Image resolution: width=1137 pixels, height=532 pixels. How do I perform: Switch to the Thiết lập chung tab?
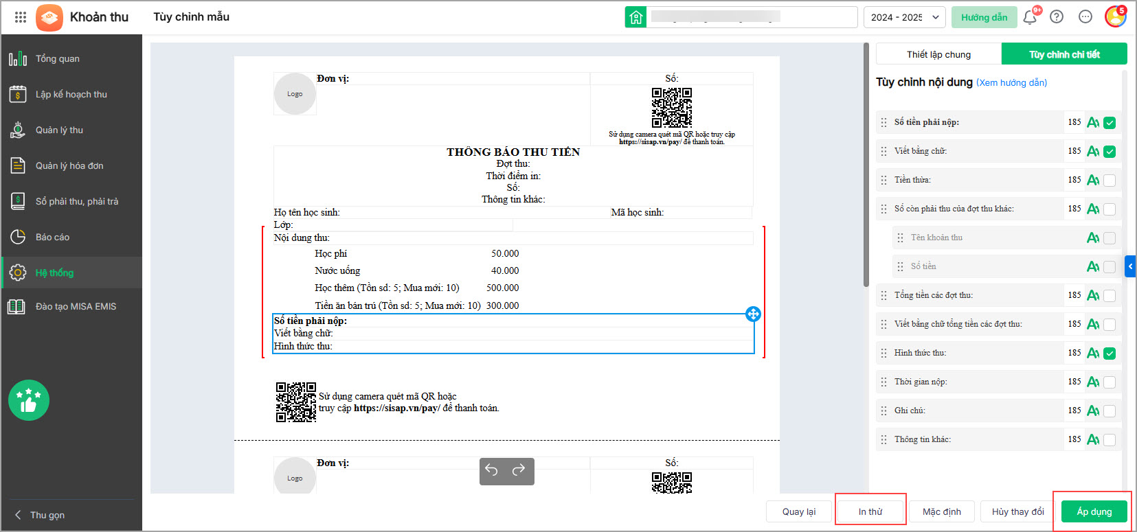click(x=938, y=54)
